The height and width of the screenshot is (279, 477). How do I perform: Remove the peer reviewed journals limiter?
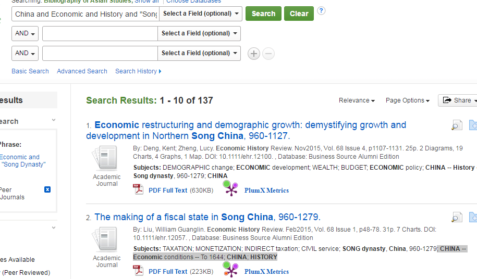pyautogui.click(x=47, y=189)
